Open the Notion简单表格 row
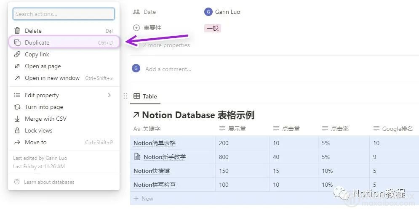This screenshot has height=212, width=419. 155,143
